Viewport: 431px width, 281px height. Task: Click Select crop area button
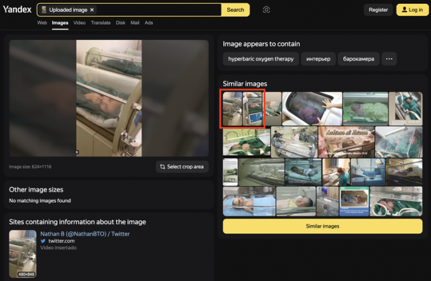pos(182,166)
